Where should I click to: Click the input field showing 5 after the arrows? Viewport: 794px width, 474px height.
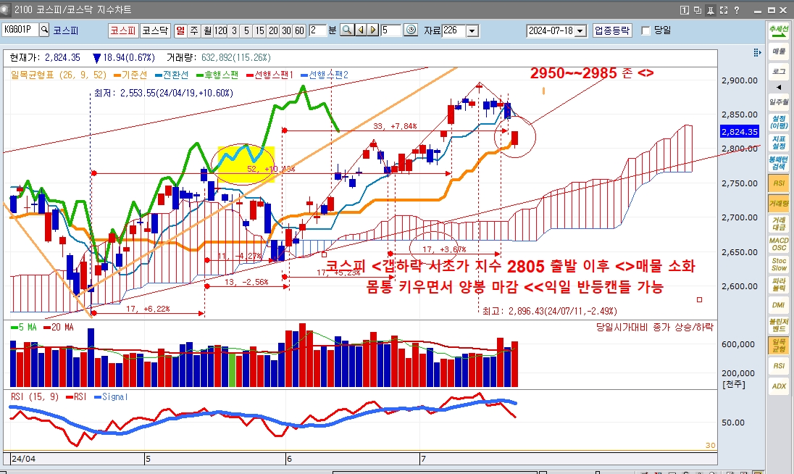point(390,30)
